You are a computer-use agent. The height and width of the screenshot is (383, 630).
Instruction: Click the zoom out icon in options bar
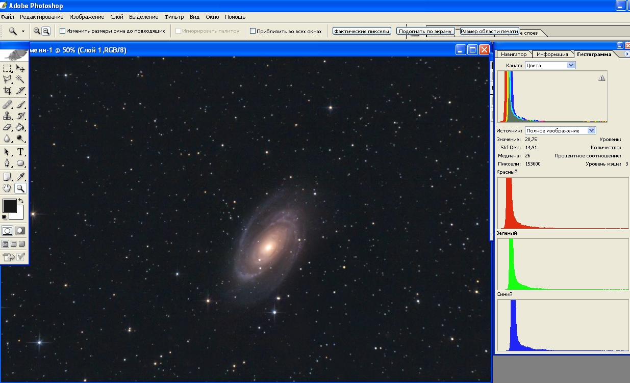46,31
